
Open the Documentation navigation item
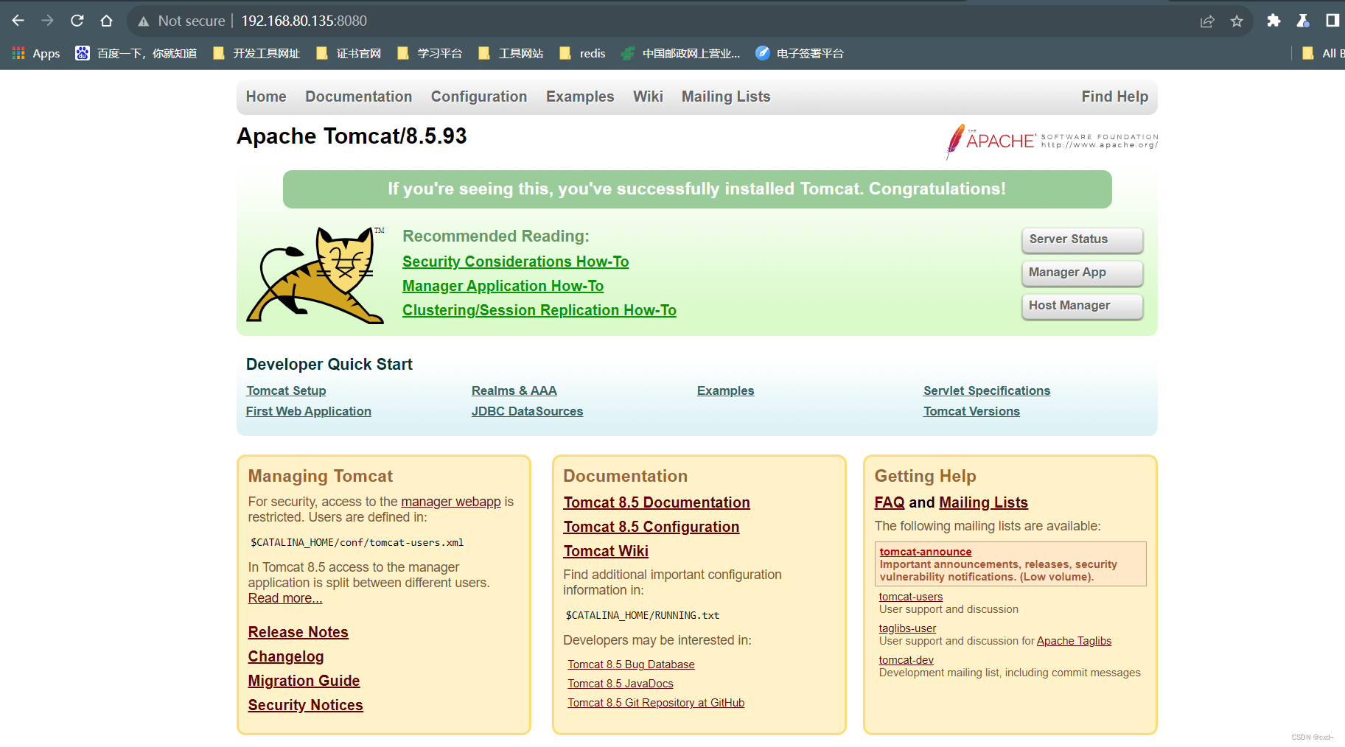tap(359, 97)
